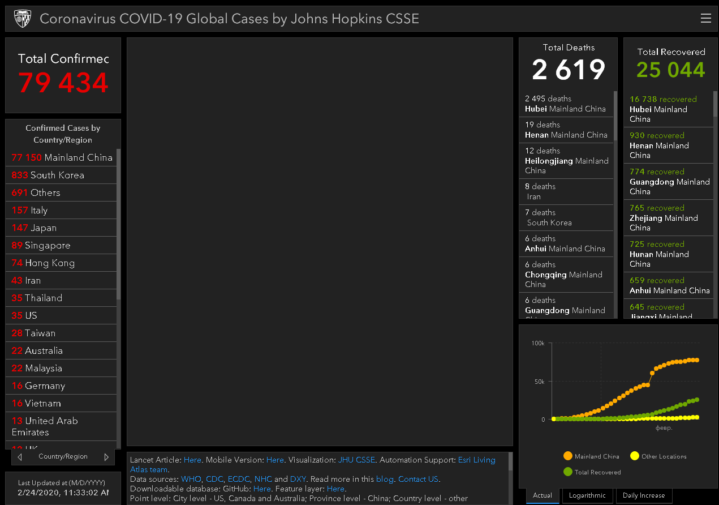
Task: Click the Total Recovered number 25 044
Action: click(671, 70)
